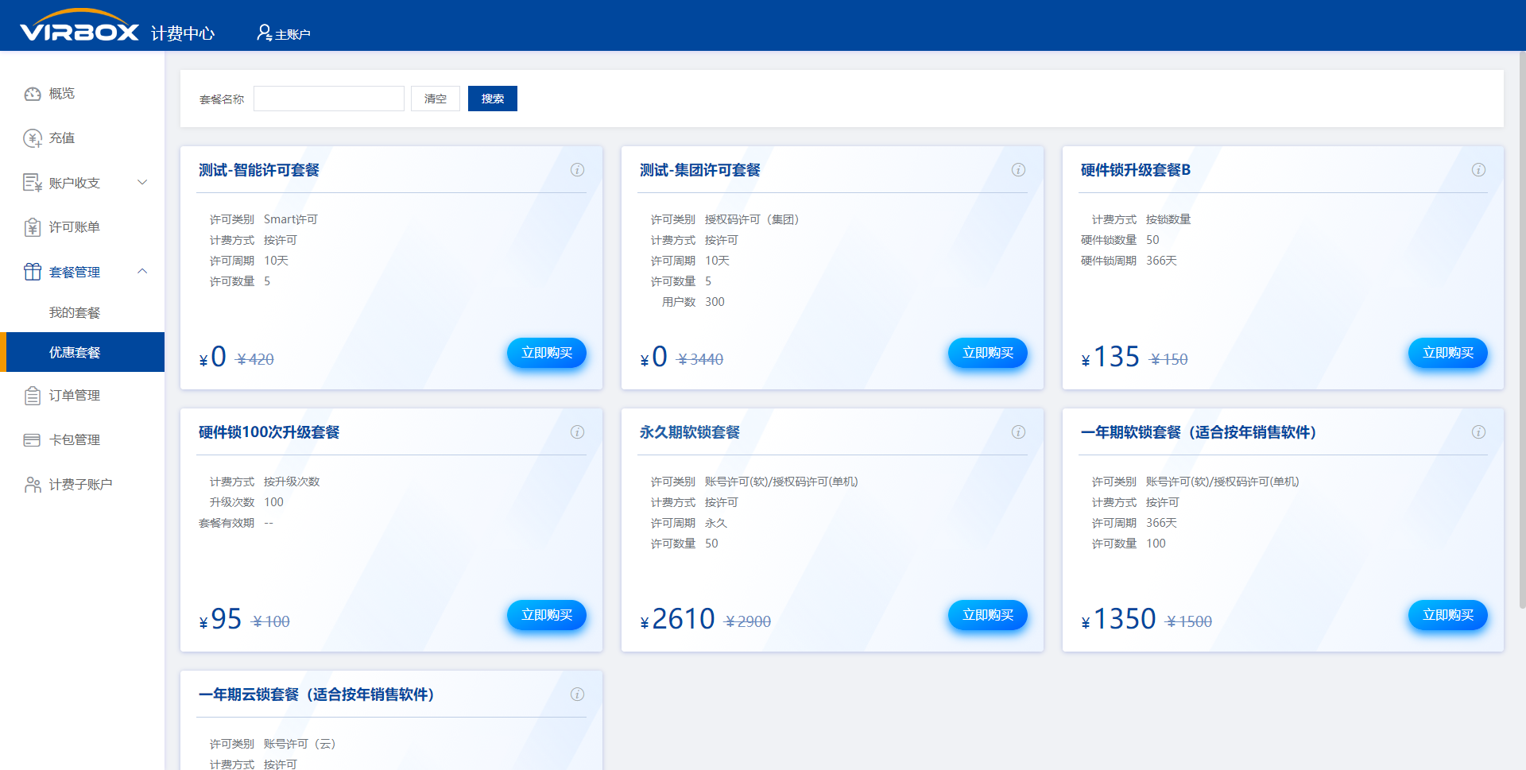Buy the 测试-智能许可套餐 package now
Screen dimensions: 1526x770
pos(547,353)
